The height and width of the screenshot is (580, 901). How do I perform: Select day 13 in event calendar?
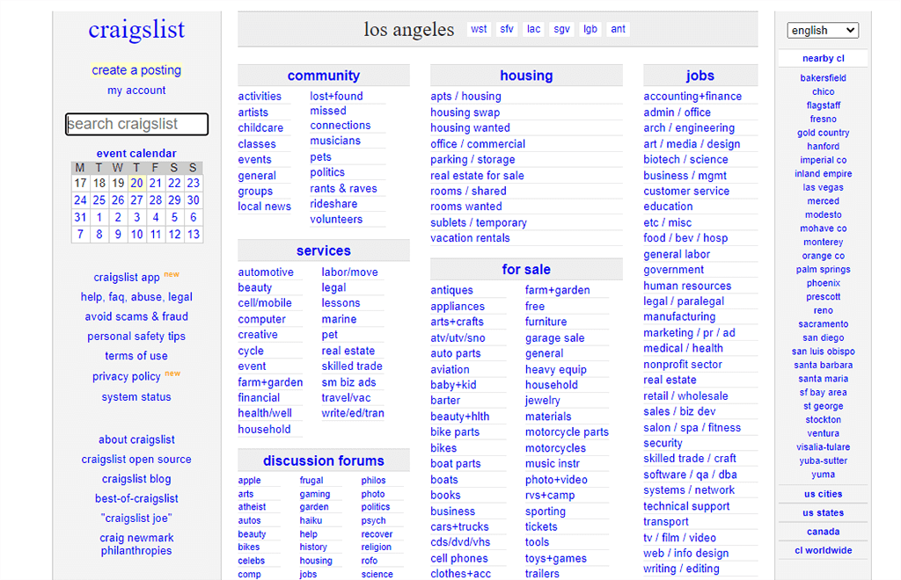click(193, 234)
